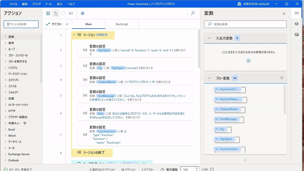Click the flow search magnifier icon
304x171 pixels.
(x=193, y=13)
